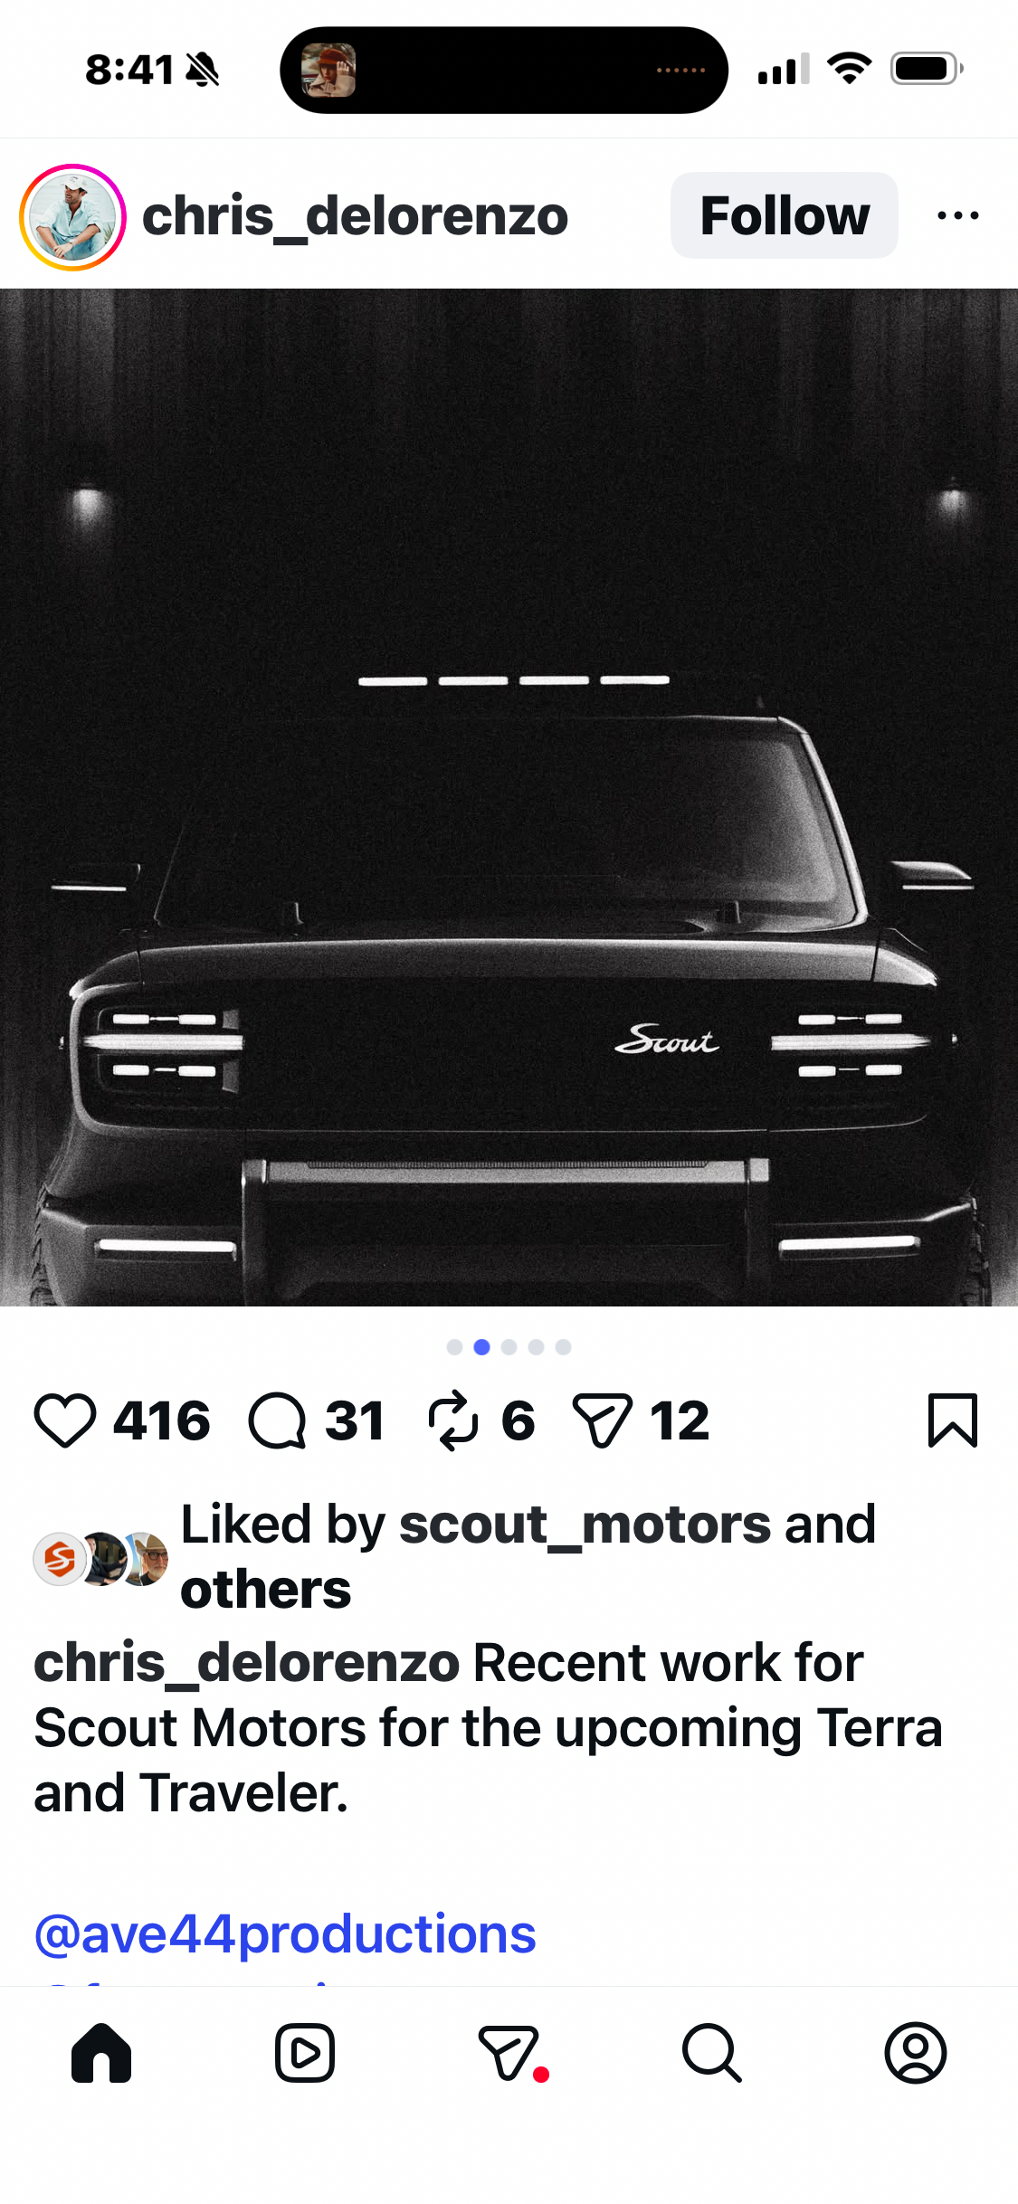
Task: Tap scout_motors in the Liked by line
Action: (585, 1525)
